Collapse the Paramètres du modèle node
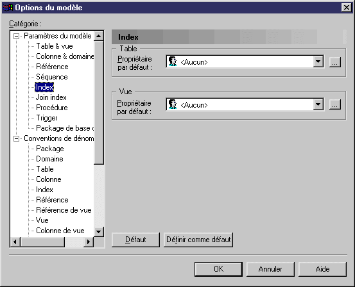This screenshot has width=355, height=287. [x=16, y=36]
